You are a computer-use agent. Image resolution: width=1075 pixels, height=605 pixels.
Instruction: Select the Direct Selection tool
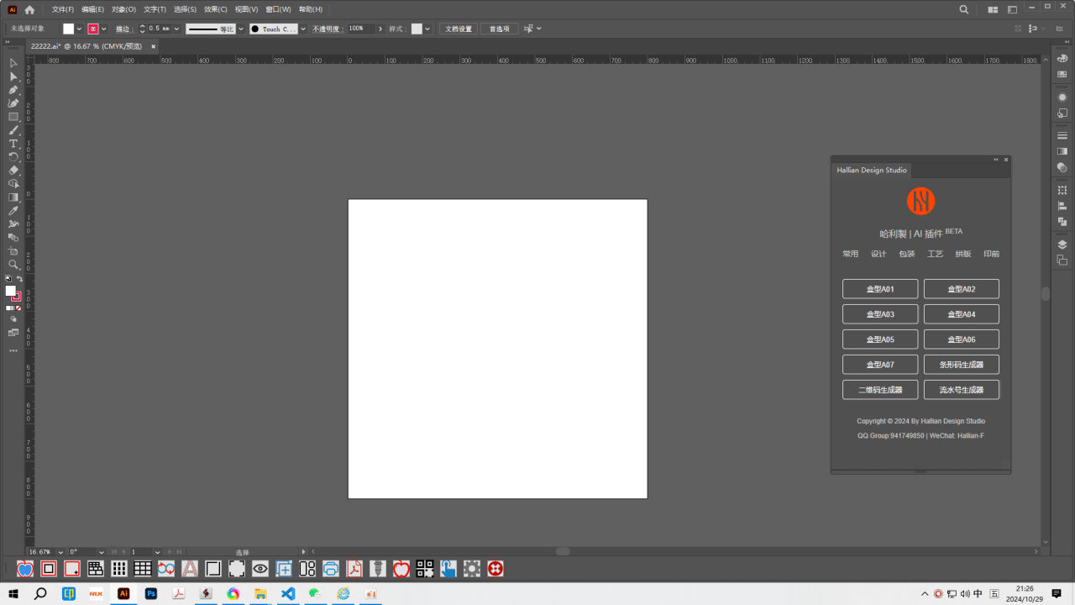13,76
